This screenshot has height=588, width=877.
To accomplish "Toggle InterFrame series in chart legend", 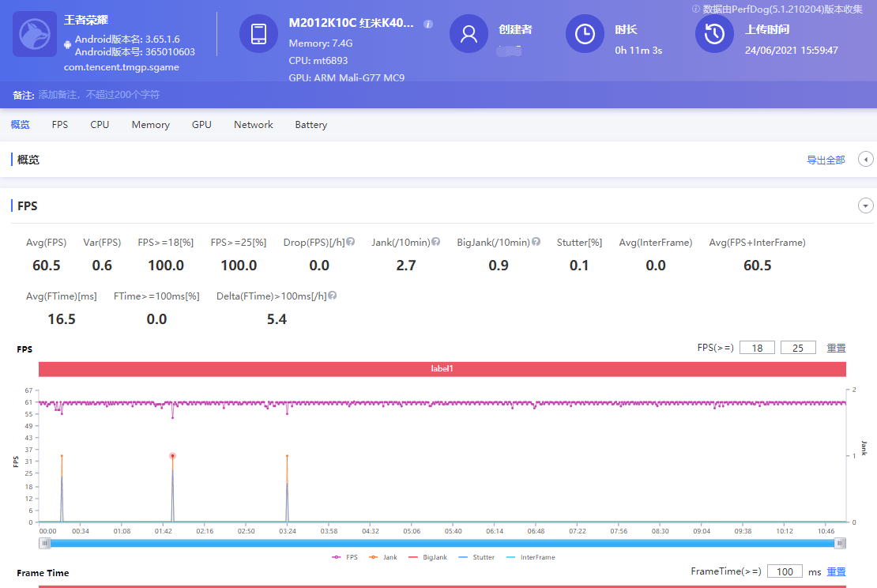I will pyautogui.click(x=530, y=557).
